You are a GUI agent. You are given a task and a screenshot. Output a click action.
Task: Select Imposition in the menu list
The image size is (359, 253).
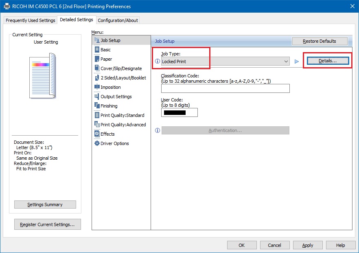click(121, 87)
